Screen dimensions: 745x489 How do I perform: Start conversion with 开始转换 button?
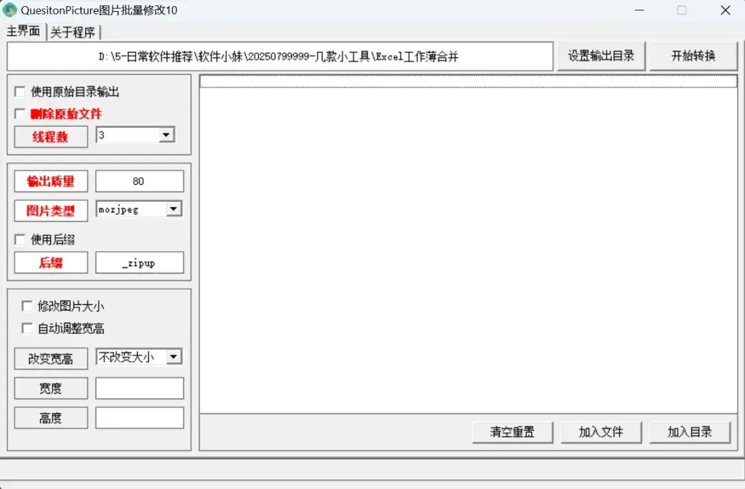coord(693,57)
